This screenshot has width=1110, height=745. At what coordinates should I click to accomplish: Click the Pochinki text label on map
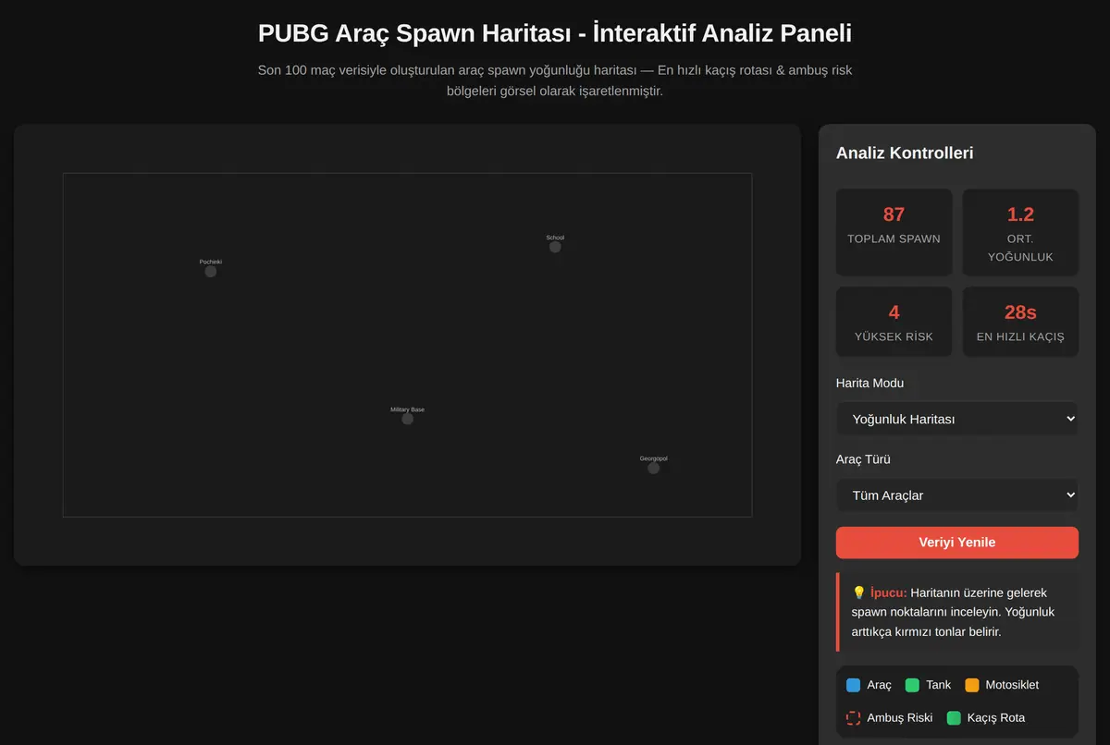pos(211,262)
